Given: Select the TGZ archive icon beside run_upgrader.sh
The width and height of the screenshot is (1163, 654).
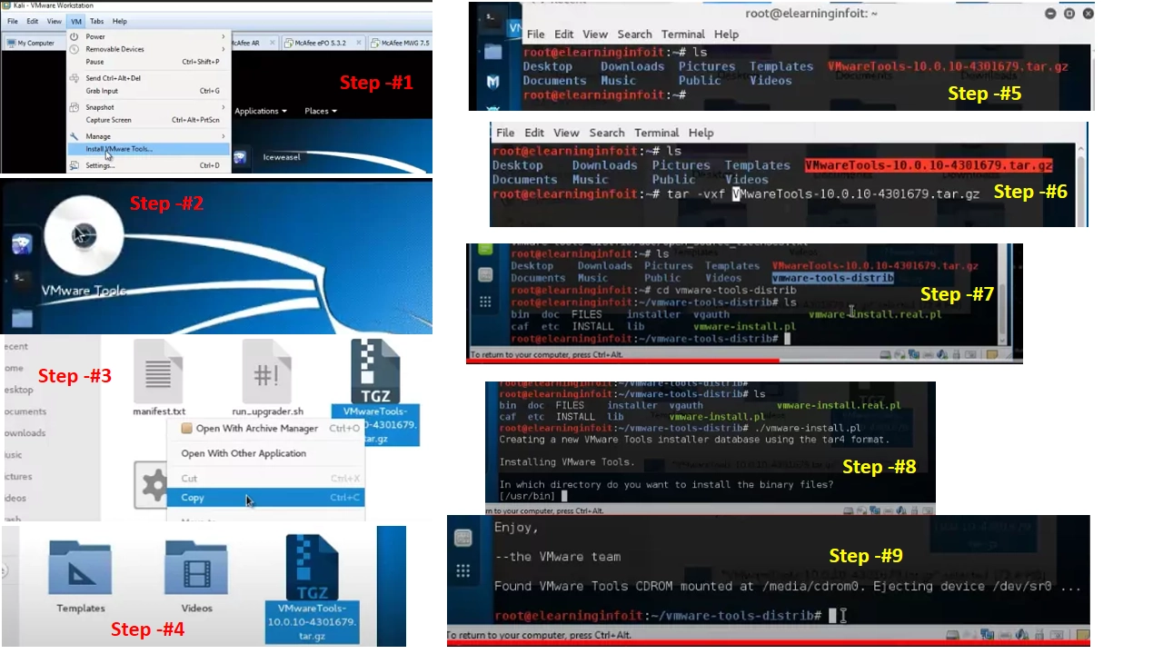Looking at the screenshot, I should (375, 371).
